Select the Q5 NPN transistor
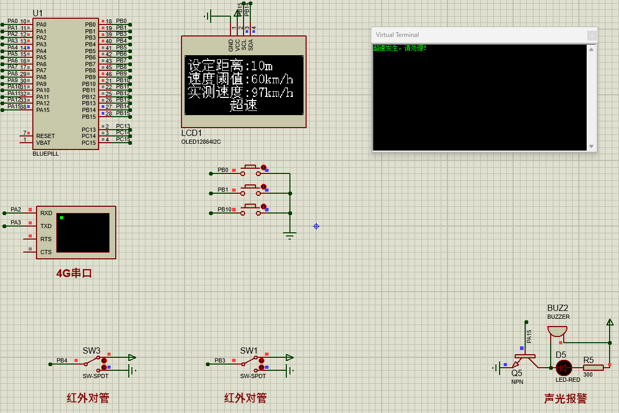 (x=524, y=360)
